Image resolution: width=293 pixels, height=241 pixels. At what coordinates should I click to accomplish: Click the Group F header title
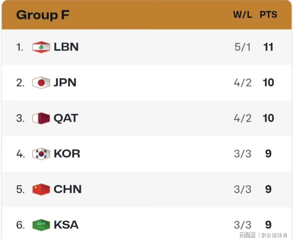43,15
